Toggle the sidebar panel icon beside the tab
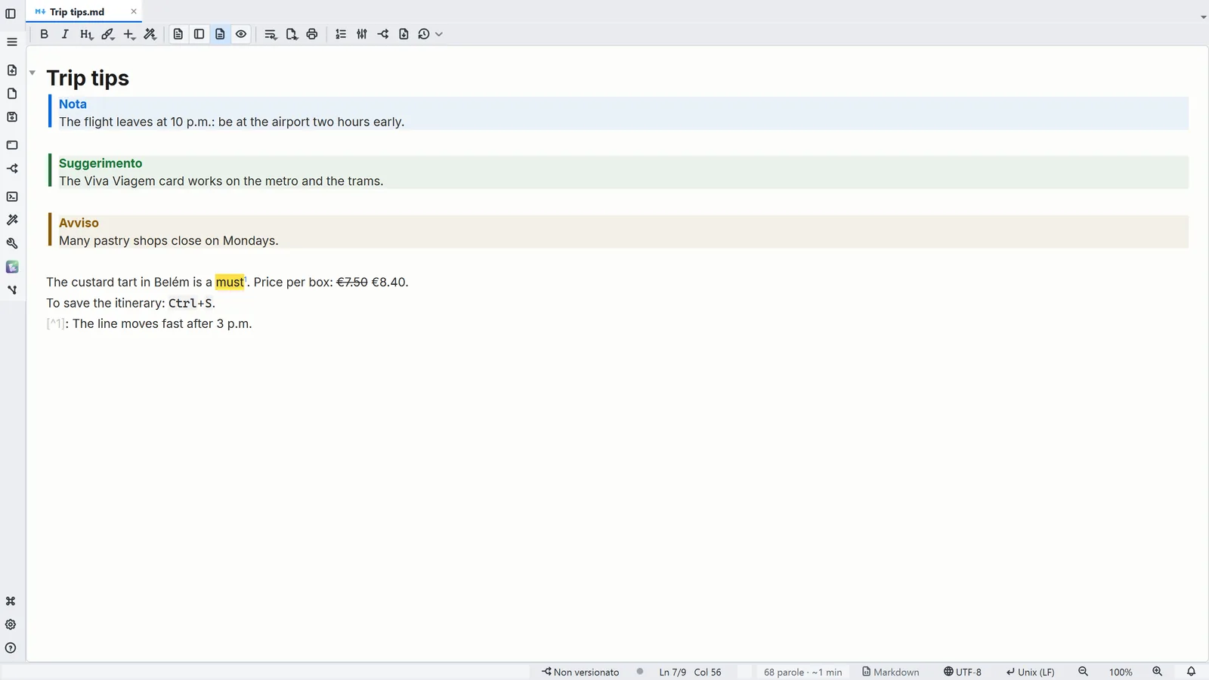 coord(11,14)
